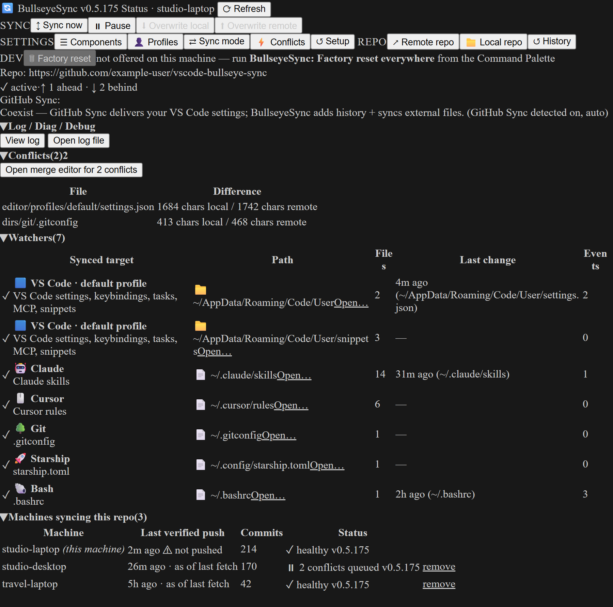This screenshot has width=613, height=607.
Task: Click Open… link for ~/.gitconfig
Action: (x=279, y=435)
